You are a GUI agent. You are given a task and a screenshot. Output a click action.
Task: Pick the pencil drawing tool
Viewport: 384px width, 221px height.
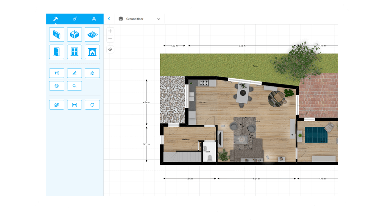74,73
